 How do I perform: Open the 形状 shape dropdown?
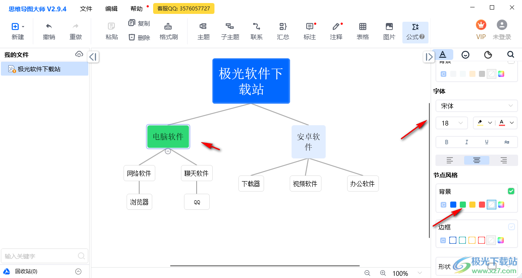tap(477, 266)
